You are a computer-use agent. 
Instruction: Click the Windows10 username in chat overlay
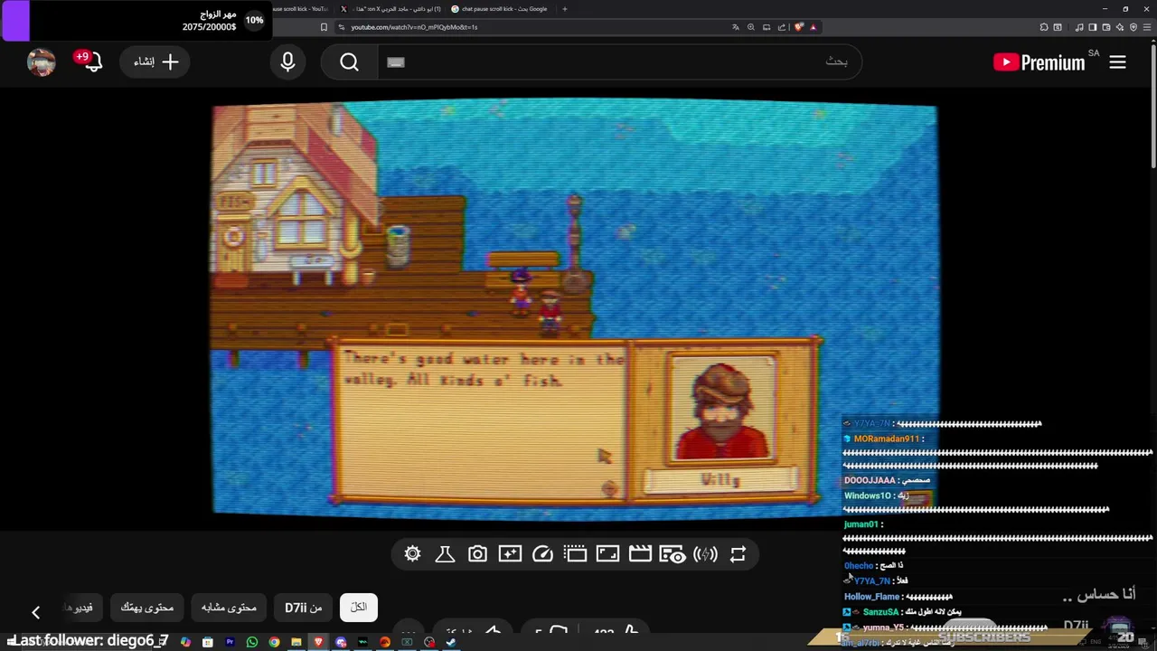868,495
